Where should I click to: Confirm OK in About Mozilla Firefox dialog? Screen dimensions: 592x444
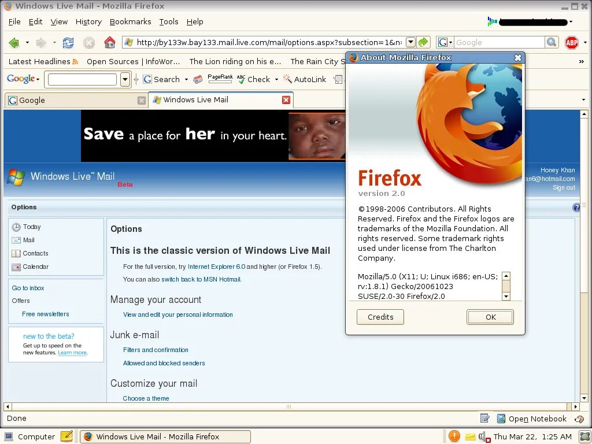click(490, 317)
